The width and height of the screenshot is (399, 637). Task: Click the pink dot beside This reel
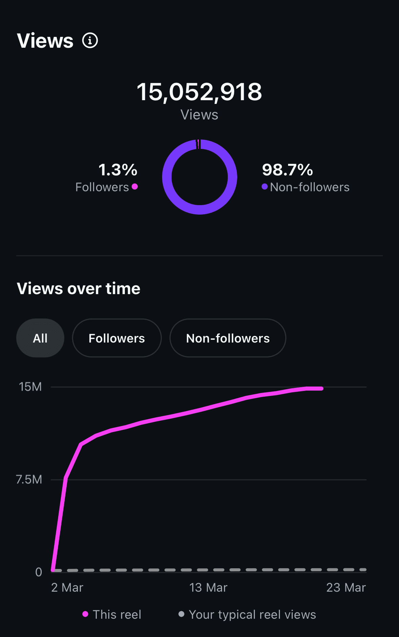(x=85, y=614)
